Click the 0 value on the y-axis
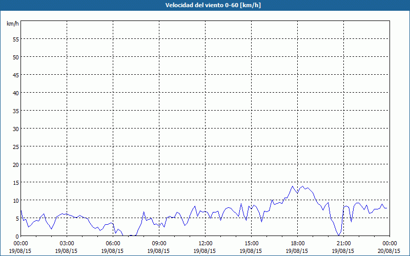Viewport: 410px width, 256px height. point(17,237)
